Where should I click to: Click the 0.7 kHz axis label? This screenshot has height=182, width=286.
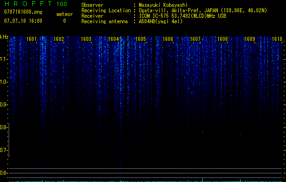click(x=4, y=150)
